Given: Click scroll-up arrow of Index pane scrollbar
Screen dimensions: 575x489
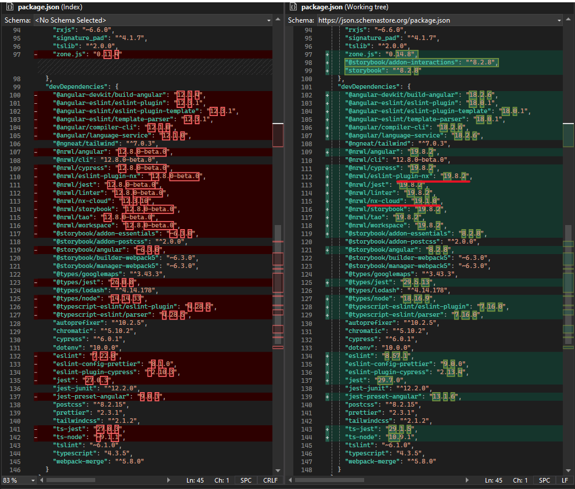Looking at the screenshot, I should [x=278, y=19].
